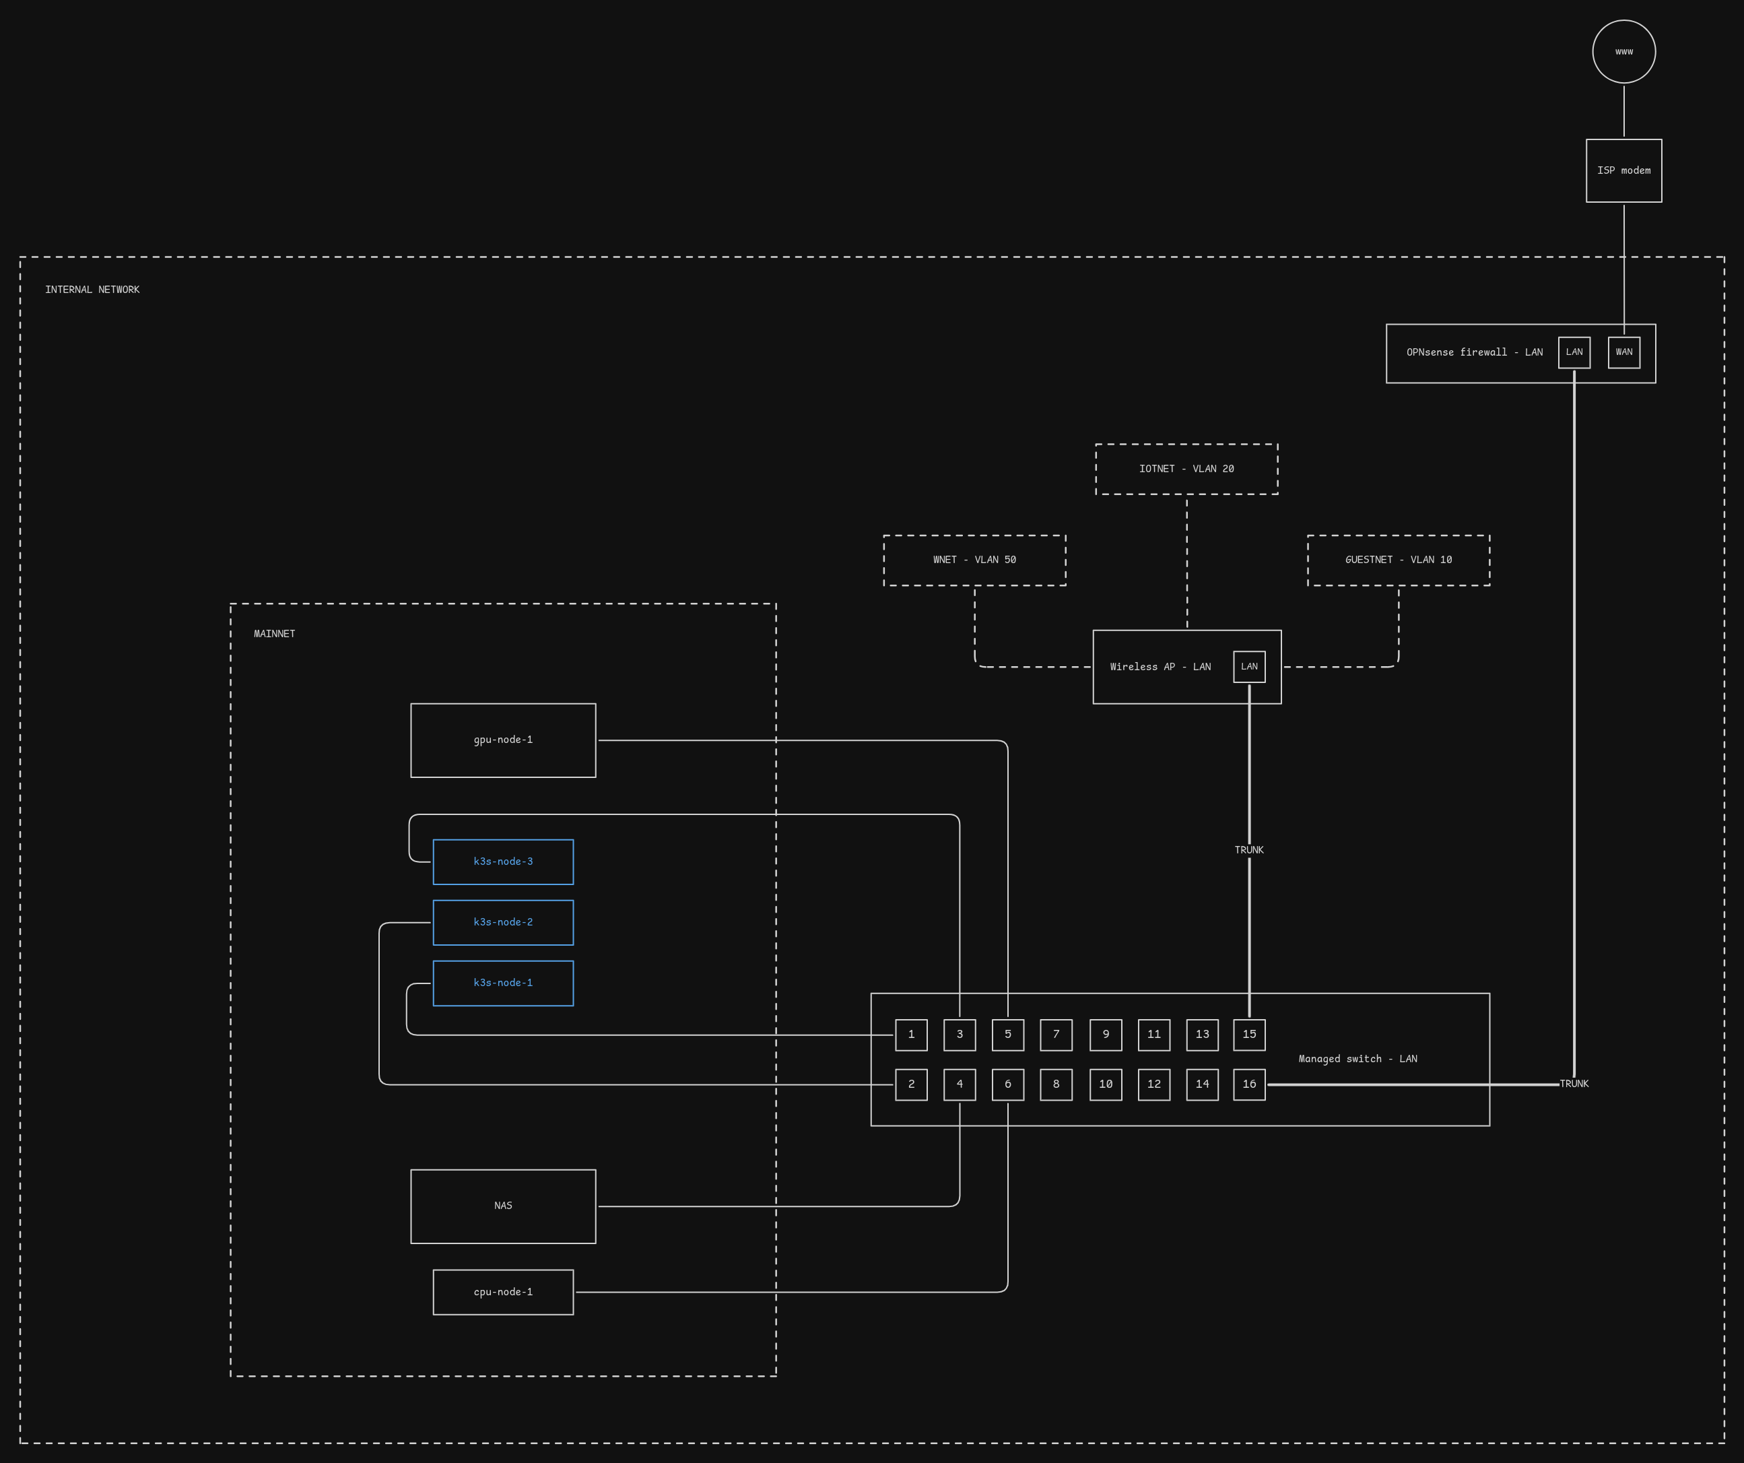Click switch port 11
This screenshot has height=1463, width=1744.
pyautogui.click(x=1153, y=1035)
